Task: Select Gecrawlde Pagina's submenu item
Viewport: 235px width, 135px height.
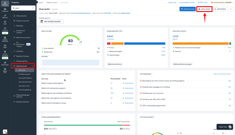Action: point(25,78)
